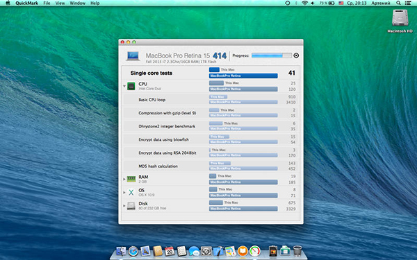Open the File menu
The width and height of the screenshot is (417, 260).
(47, 3)
